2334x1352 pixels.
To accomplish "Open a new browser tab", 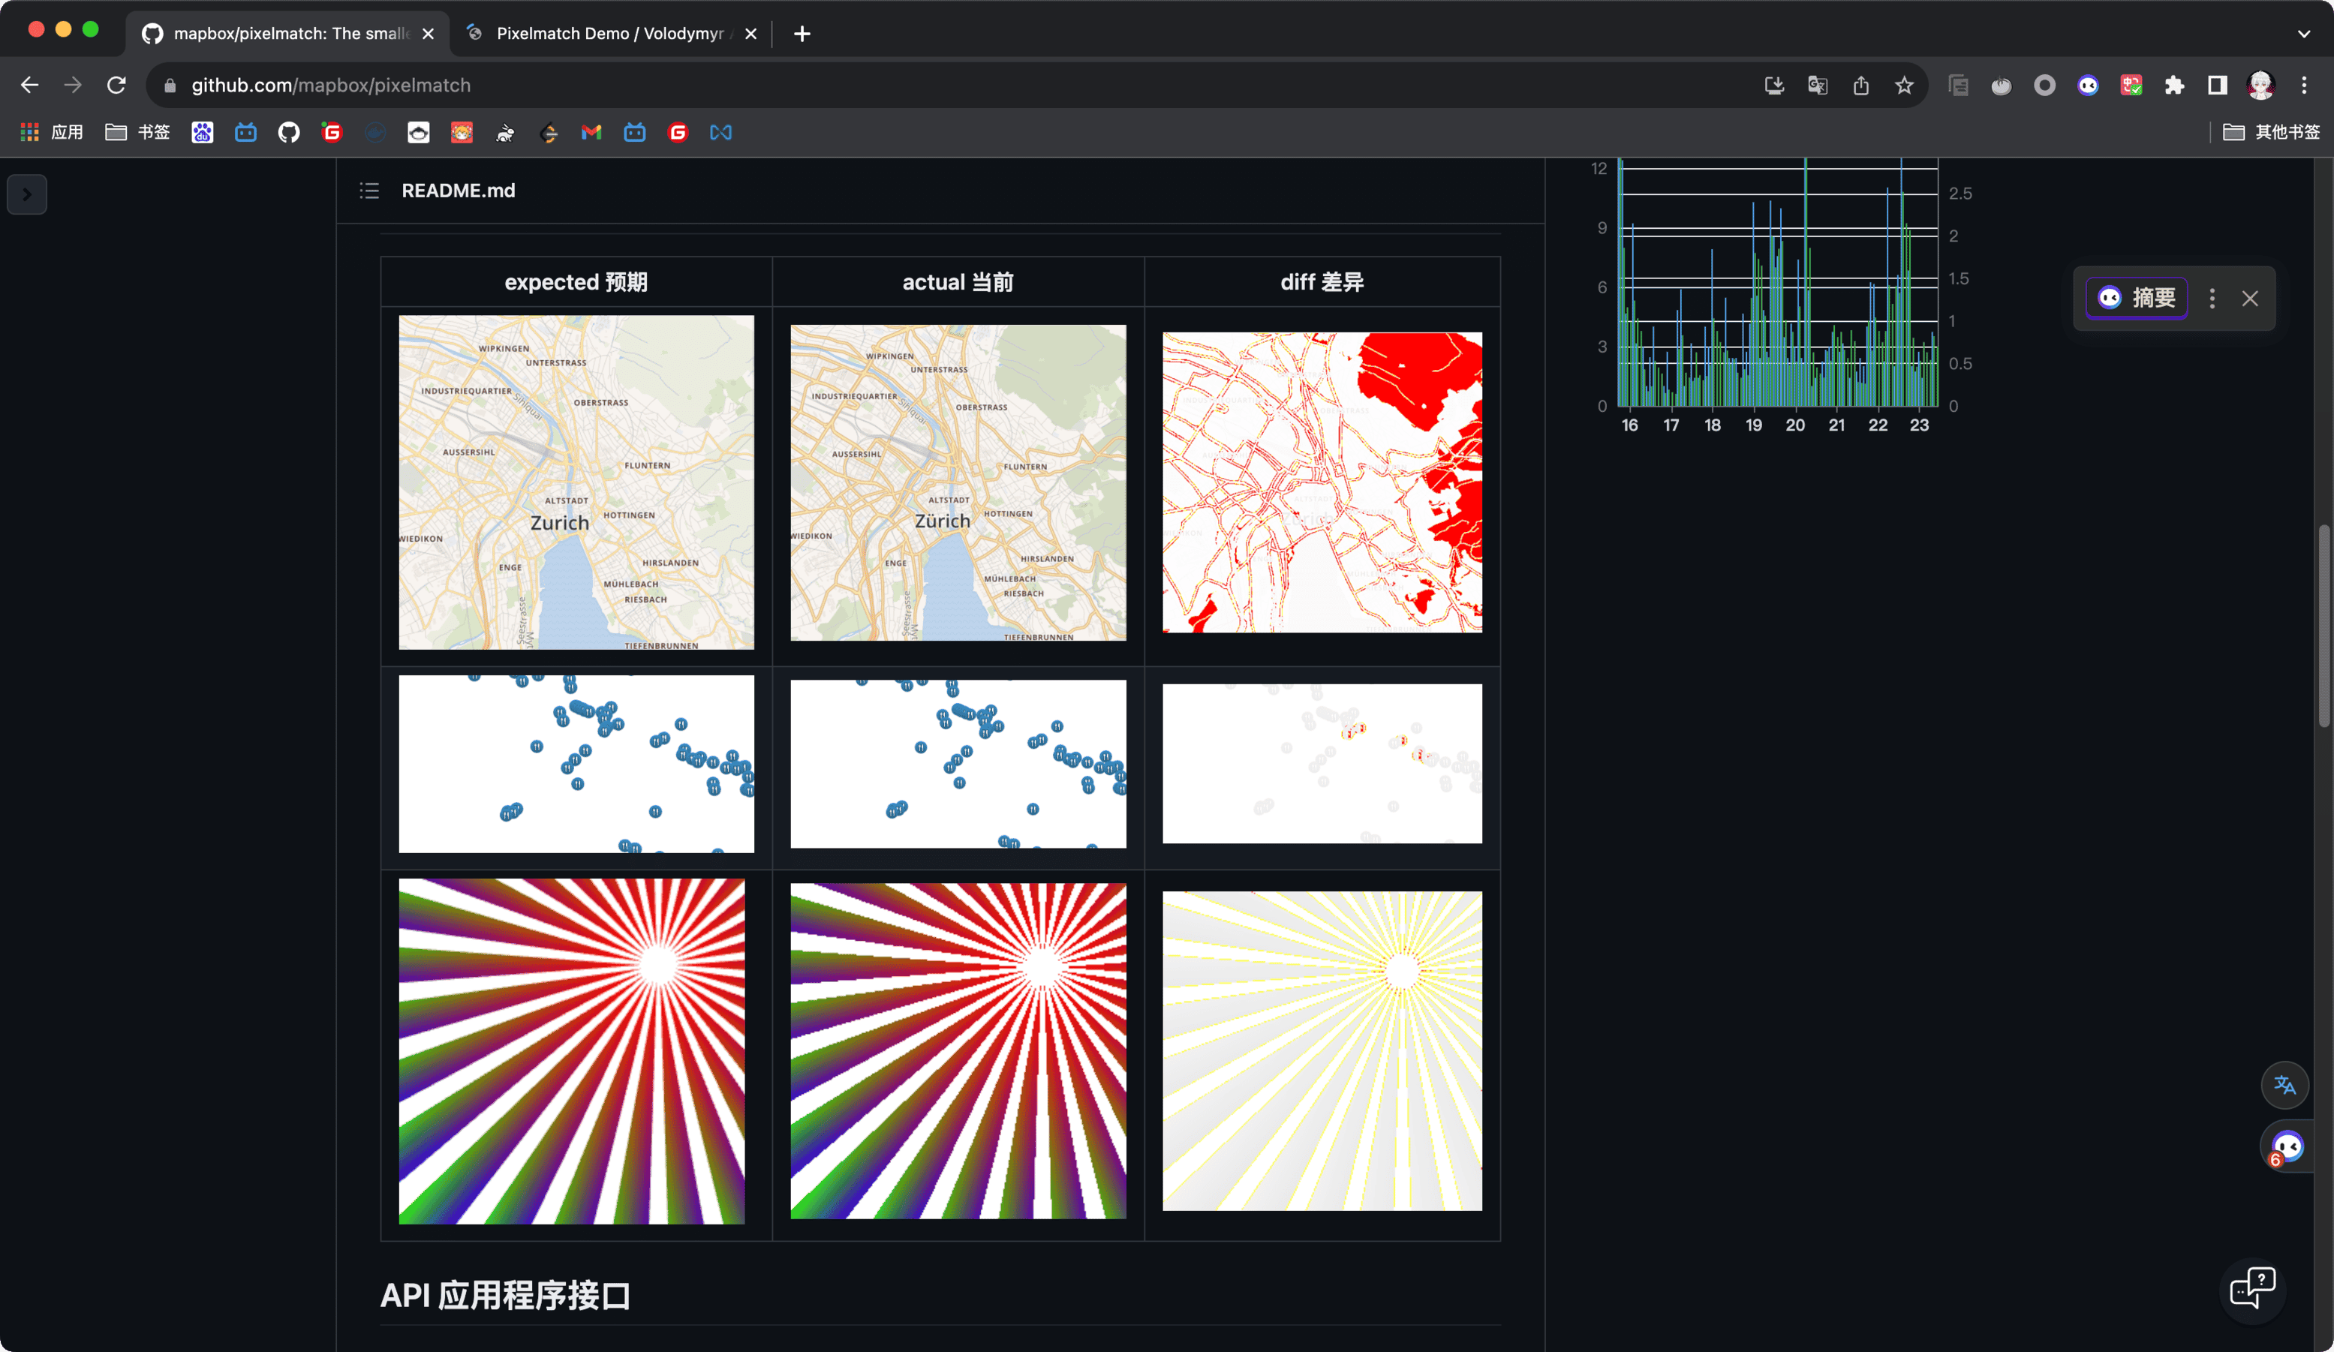I will pos(802,33).
